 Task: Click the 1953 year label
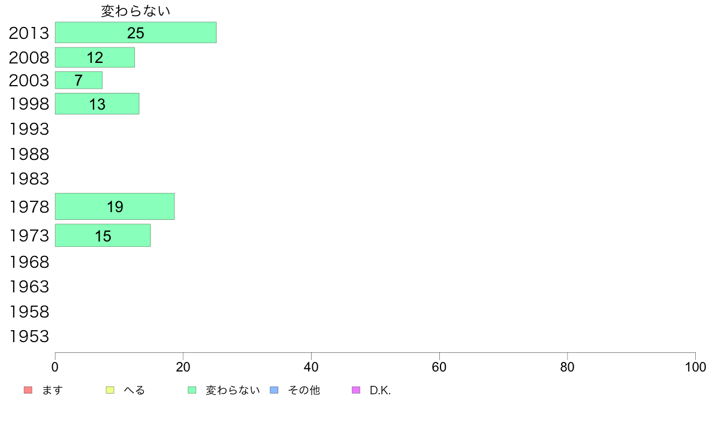coord(29,337)
